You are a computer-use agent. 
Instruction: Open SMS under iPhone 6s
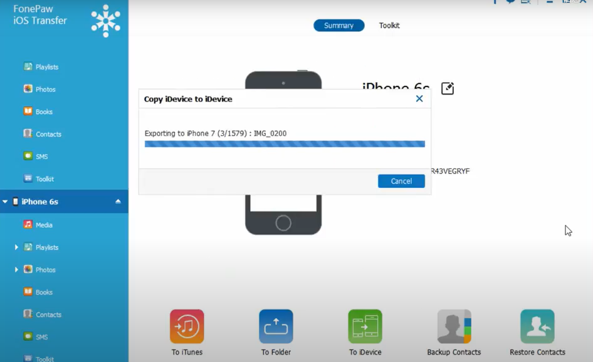36,337
